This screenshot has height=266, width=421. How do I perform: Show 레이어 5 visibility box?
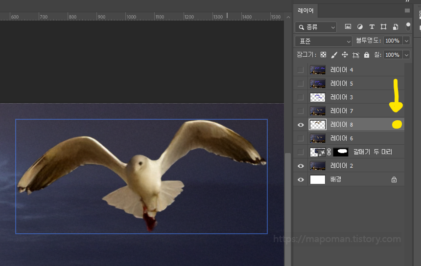[x=301, y=84]
